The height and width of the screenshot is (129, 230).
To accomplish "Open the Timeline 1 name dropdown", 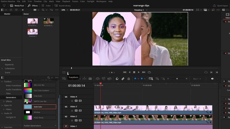I will (x=146, y=10).
